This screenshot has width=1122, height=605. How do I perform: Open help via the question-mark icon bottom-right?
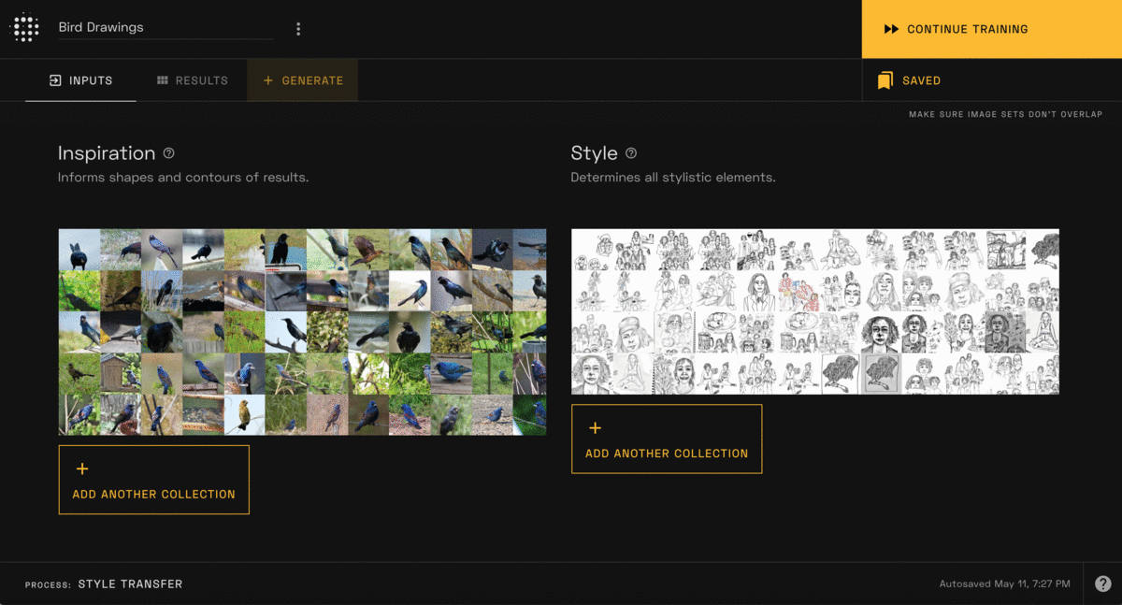click(x=1105, y=583)
